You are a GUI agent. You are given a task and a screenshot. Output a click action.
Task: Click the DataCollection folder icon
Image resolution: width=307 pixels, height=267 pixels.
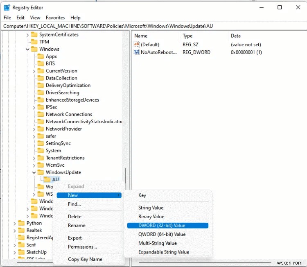tap(41, 78)
